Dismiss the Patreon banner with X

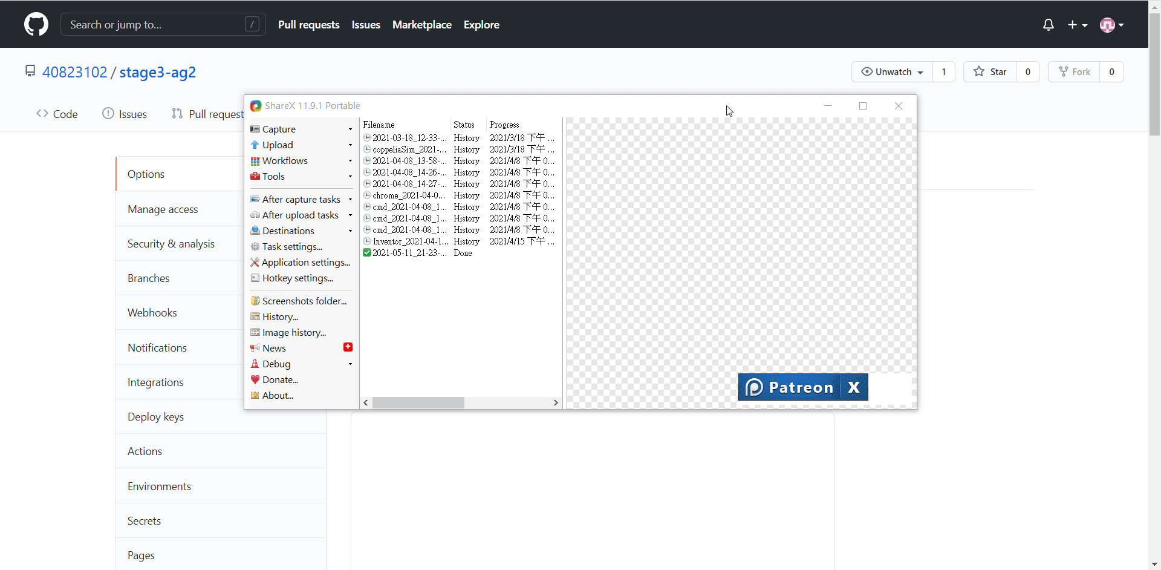[854, 387]
